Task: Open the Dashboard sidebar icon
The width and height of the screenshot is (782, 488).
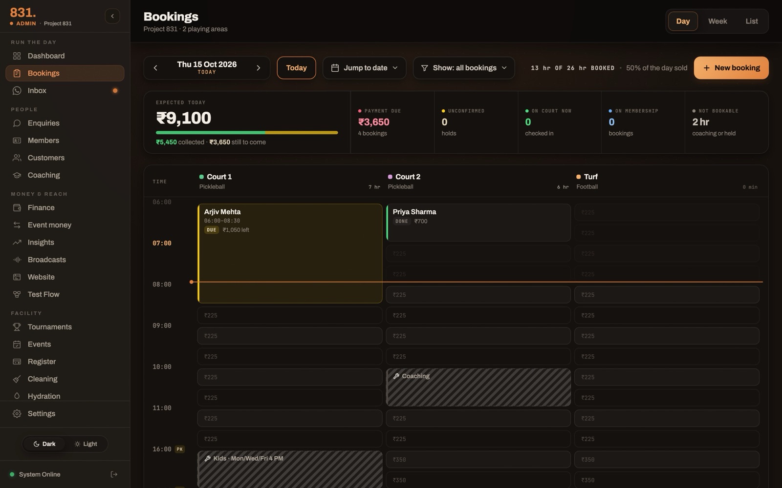Action: tap(17, 56)
